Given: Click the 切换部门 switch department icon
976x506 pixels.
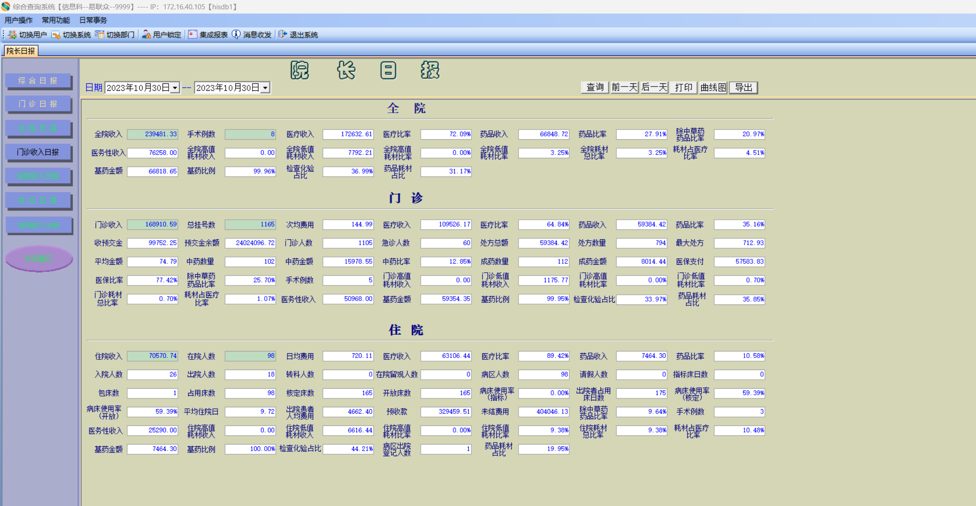Looking at the screenshot, I should click(100, 35).
